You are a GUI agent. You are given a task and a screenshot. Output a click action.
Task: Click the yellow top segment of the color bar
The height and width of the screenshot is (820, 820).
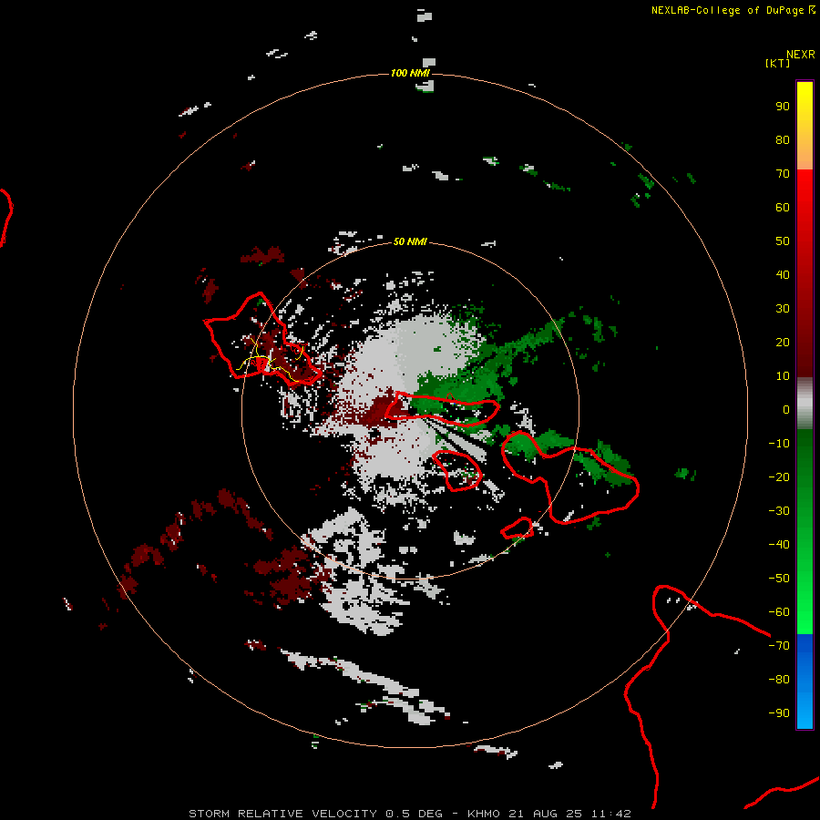805,126
